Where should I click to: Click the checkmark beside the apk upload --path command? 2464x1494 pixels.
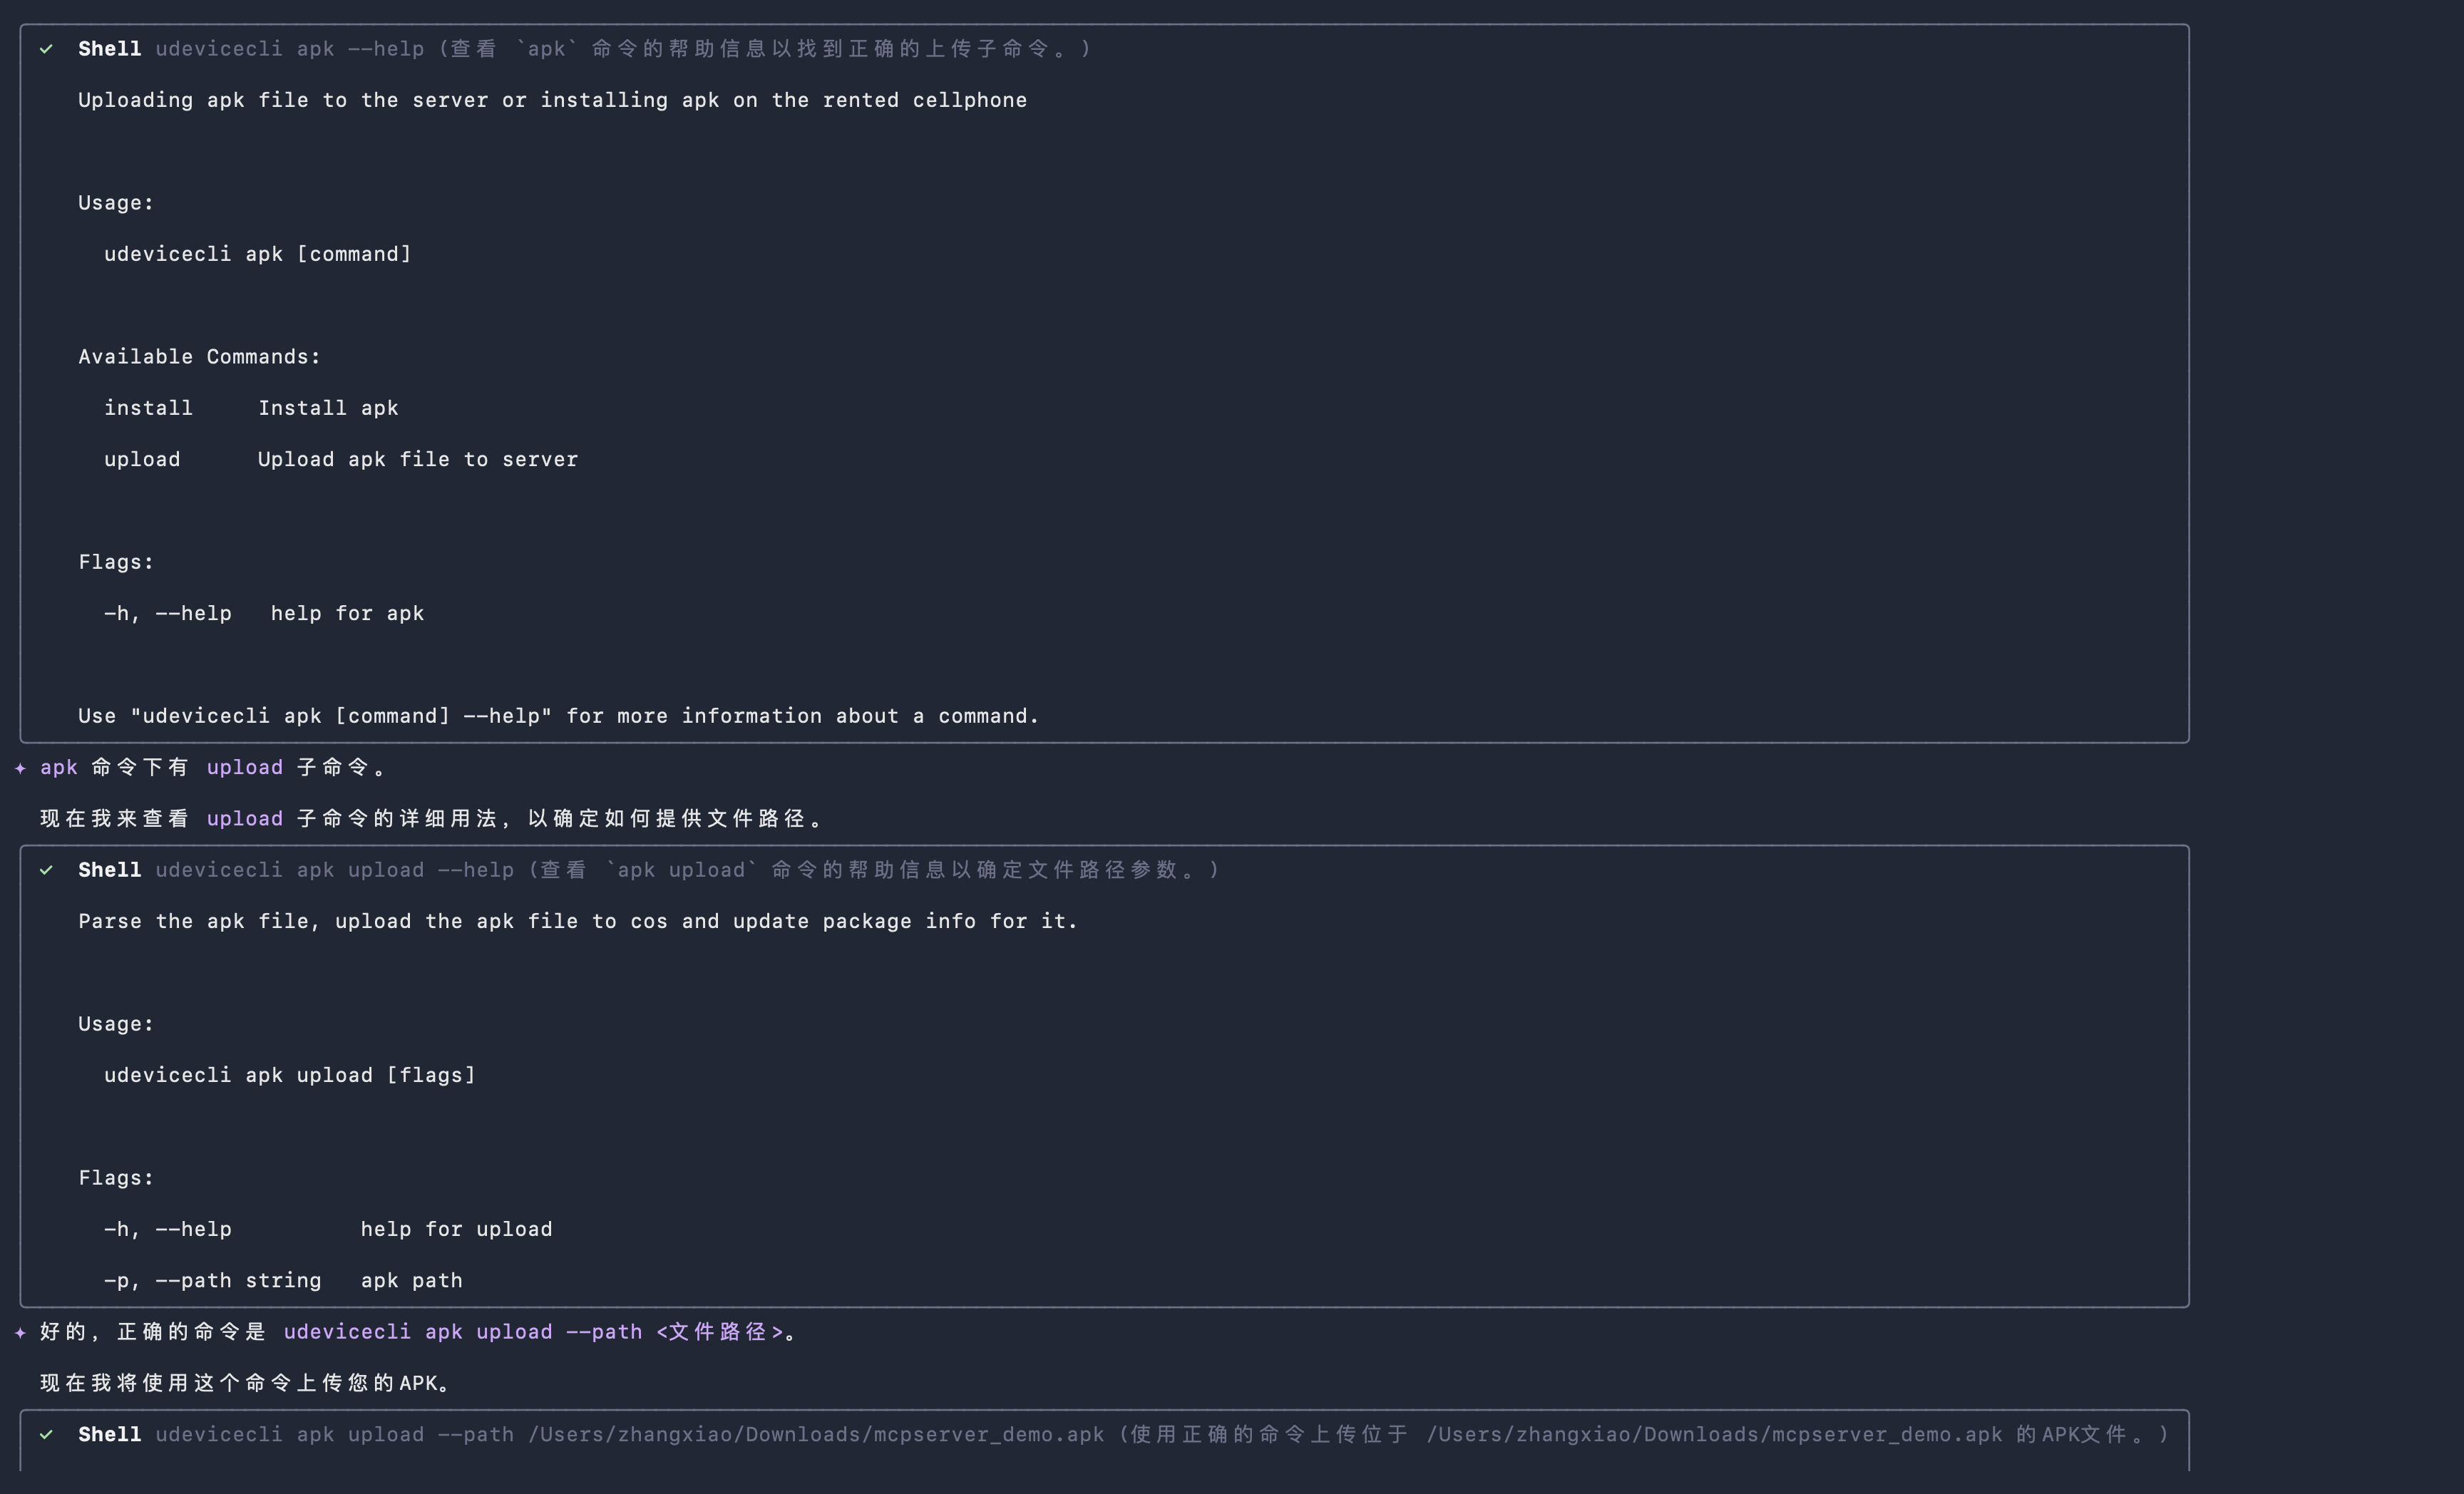point(46,1434)
